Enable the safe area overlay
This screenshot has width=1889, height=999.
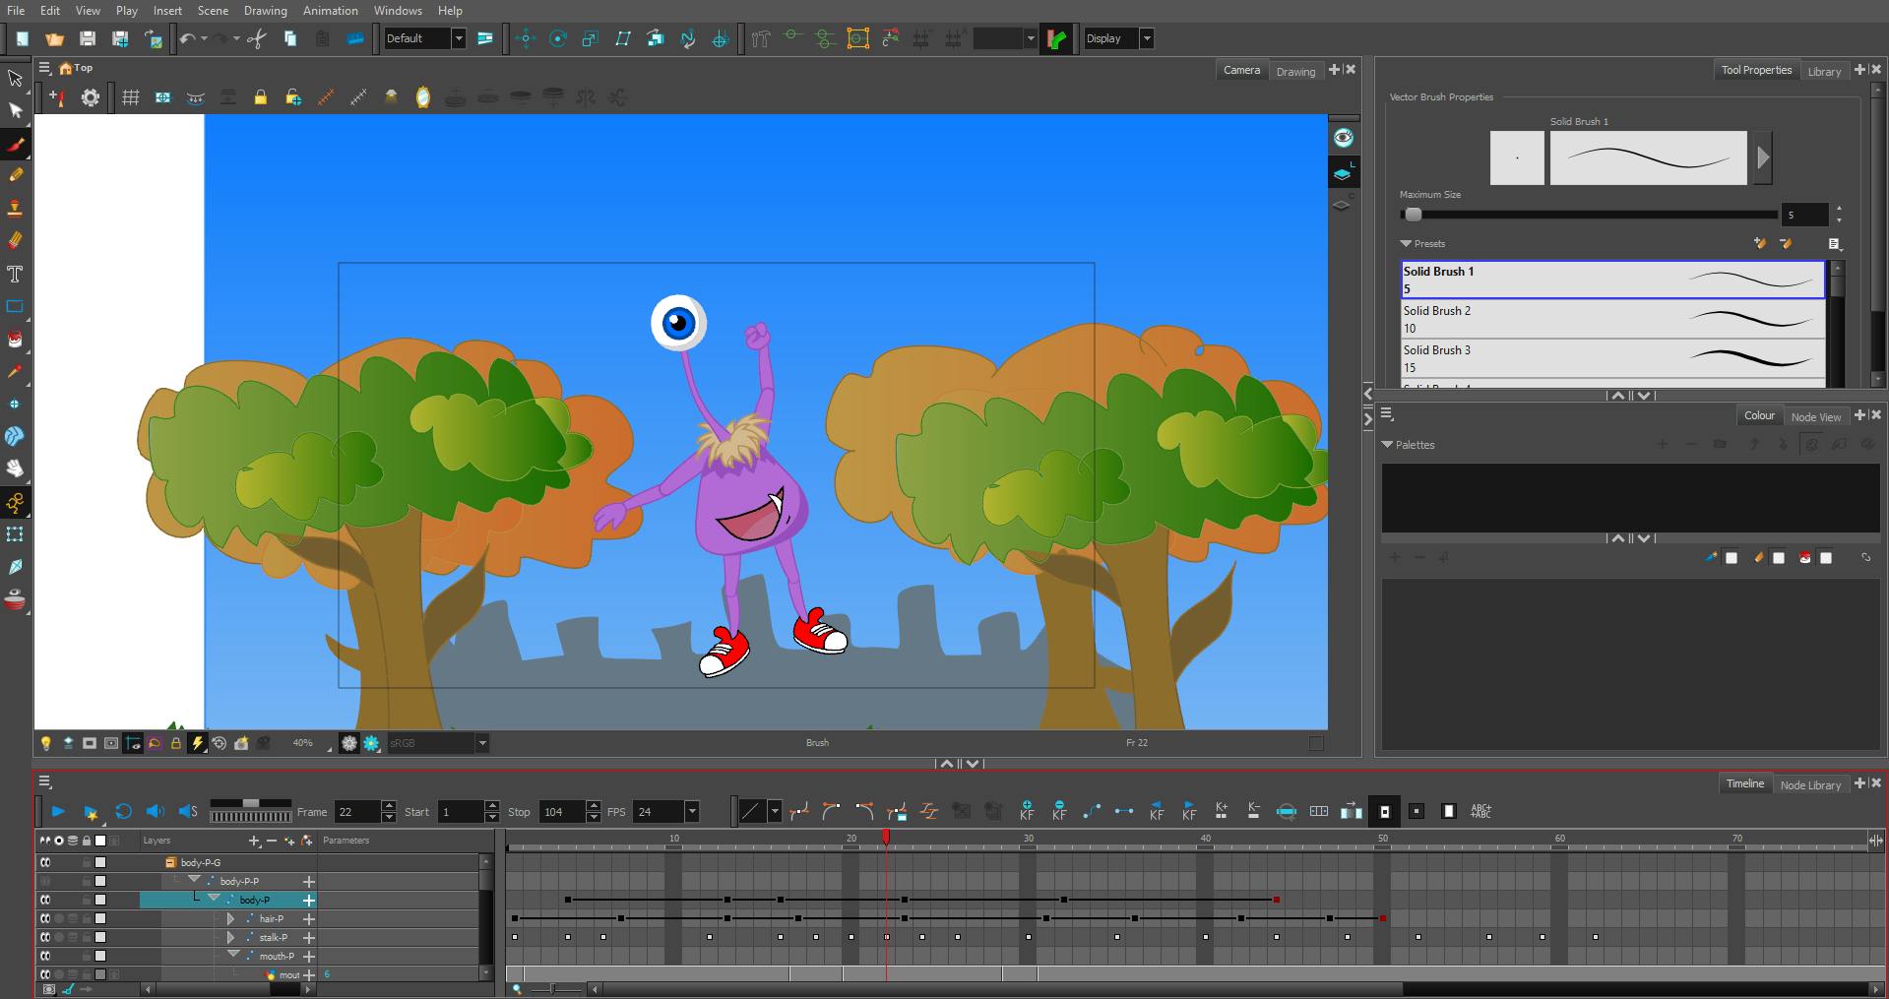pos(161,97)
